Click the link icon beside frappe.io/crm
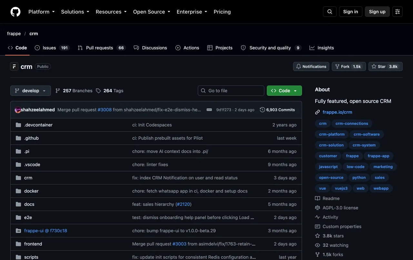This screenshot has width=413, height=260. click(x=317, y=112)
